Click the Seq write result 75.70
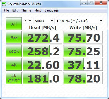This screenshot has width=109, height=99. click(83, 37)
